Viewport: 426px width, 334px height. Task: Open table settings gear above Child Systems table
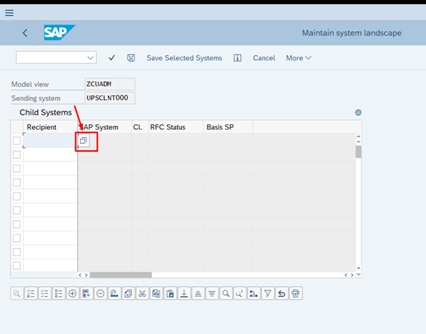[358, 113]
